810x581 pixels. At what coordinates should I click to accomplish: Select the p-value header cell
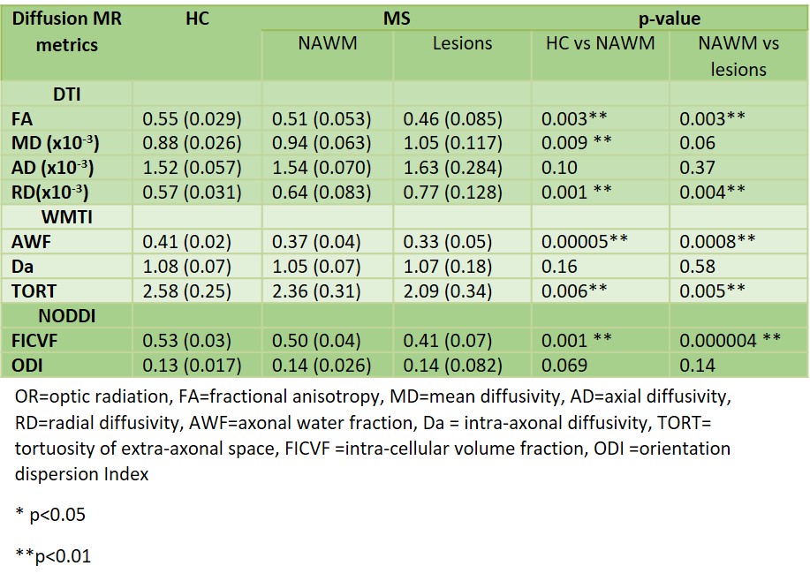click(670, 18)
